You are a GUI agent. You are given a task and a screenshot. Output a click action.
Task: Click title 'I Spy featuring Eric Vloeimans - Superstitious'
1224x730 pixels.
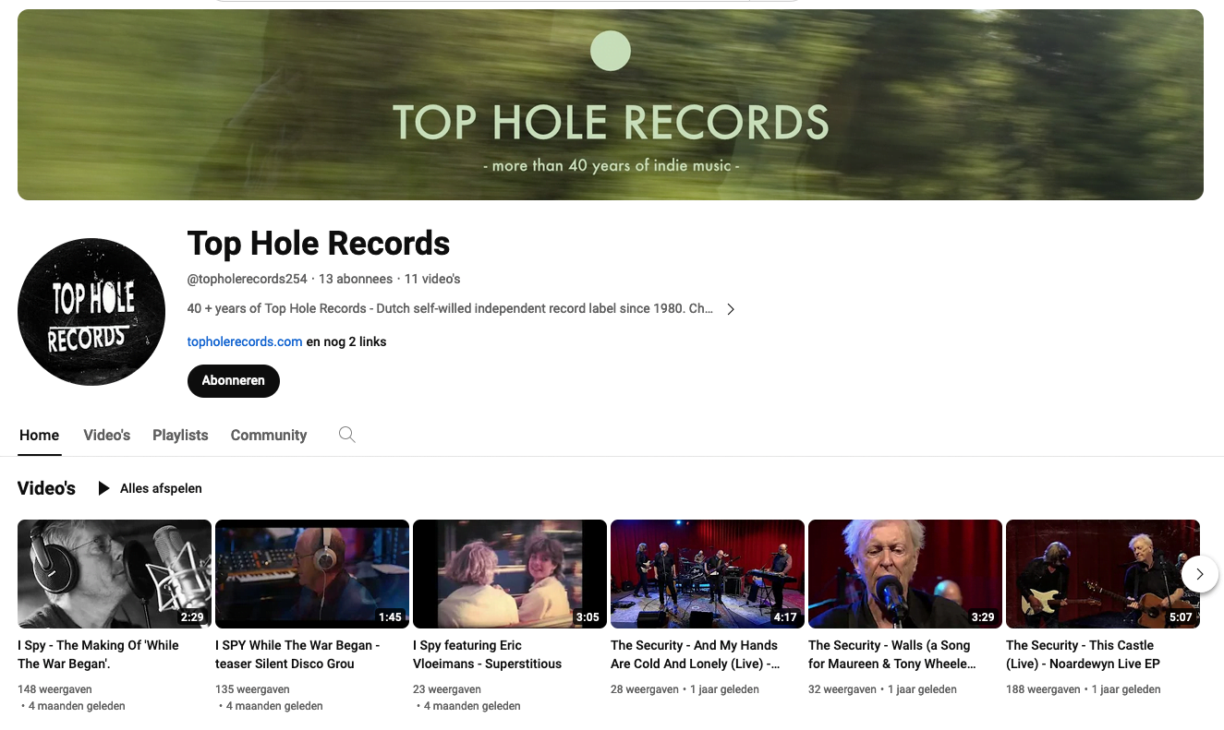click(487, 654)
